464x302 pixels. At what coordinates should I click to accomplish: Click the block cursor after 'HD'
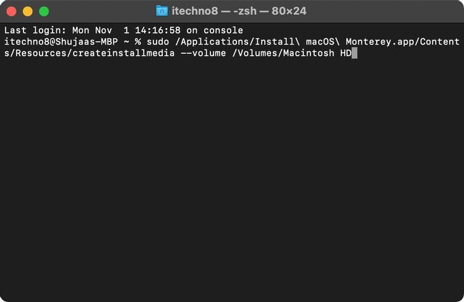coord(354,53)
